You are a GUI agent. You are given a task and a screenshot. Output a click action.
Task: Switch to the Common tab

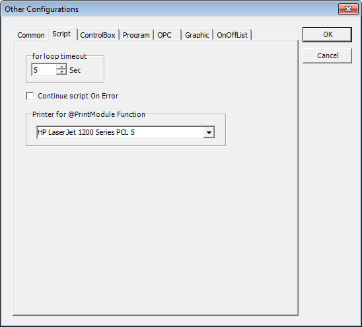tap(31, 35)
